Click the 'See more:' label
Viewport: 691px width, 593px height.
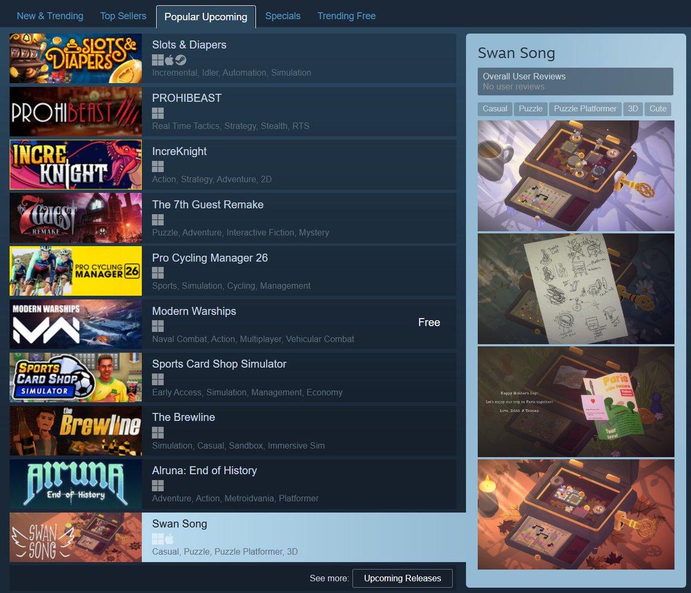click(329, 578)
